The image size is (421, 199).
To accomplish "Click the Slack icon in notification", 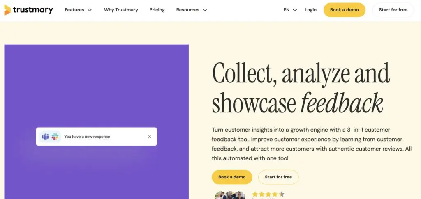I will coord(55,137).
